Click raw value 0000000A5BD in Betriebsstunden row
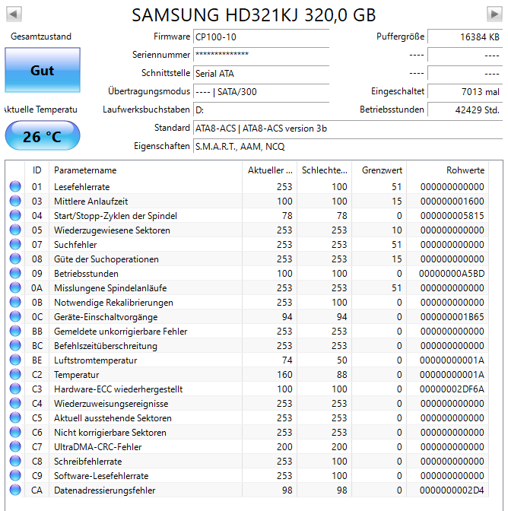Image resolution: width=508 pixels, height=511 pixels. (452, 273)
